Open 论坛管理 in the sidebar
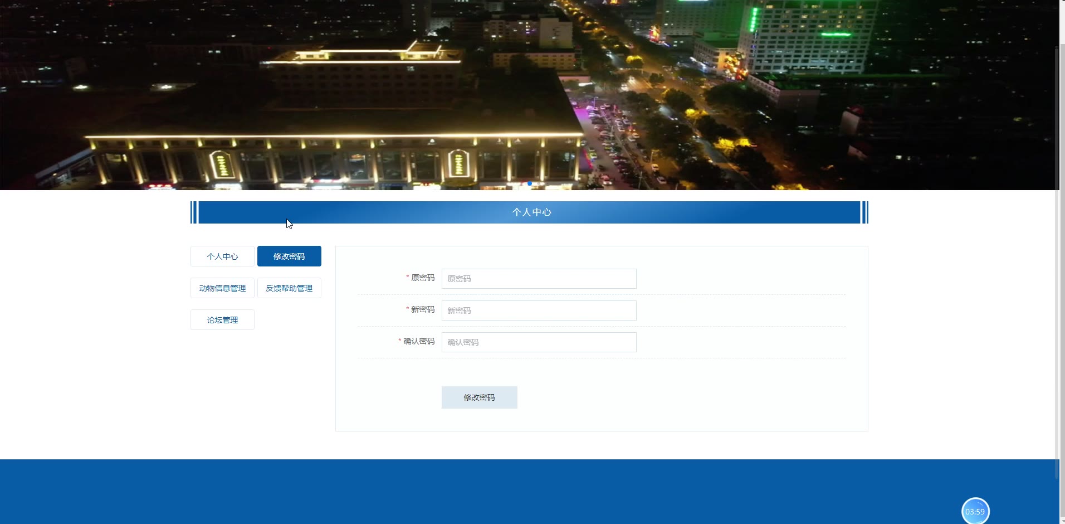 click(x=222, y=320)
